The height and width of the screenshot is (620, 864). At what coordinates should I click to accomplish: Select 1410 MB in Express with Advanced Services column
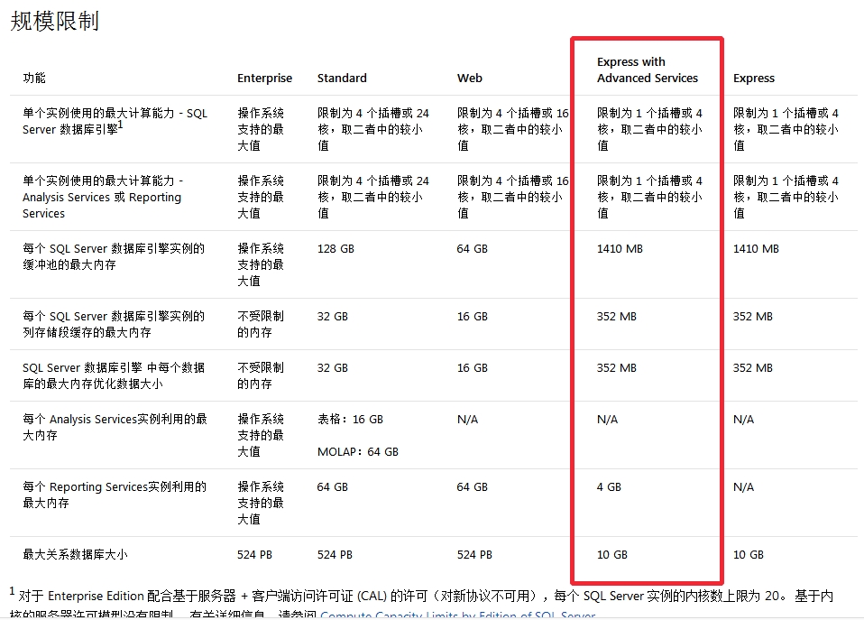click(620, 249)
